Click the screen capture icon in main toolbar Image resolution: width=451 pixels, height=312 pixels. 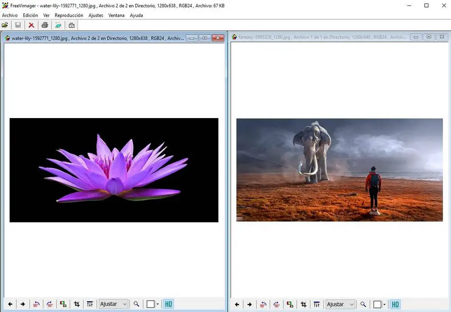pyautogui.click(x=72, y=25)
